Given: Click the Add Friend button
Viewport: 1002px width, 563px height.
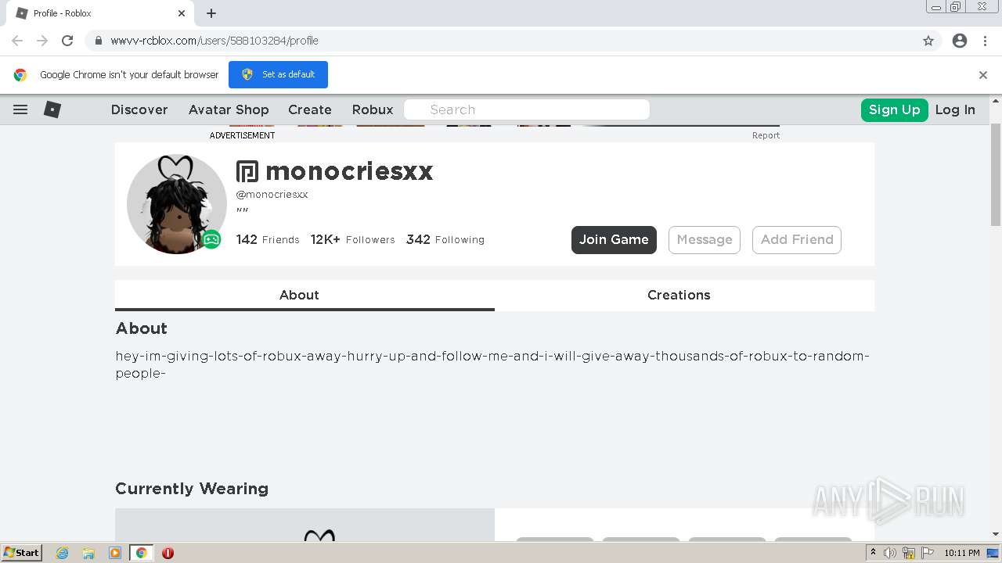Looking at the screenshot, I should pyautogui.click(x=797, y=240).
